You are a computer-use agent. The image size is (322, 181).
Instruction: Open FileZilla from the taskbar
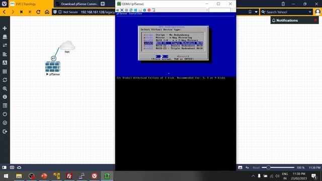(x=69, y=176)
